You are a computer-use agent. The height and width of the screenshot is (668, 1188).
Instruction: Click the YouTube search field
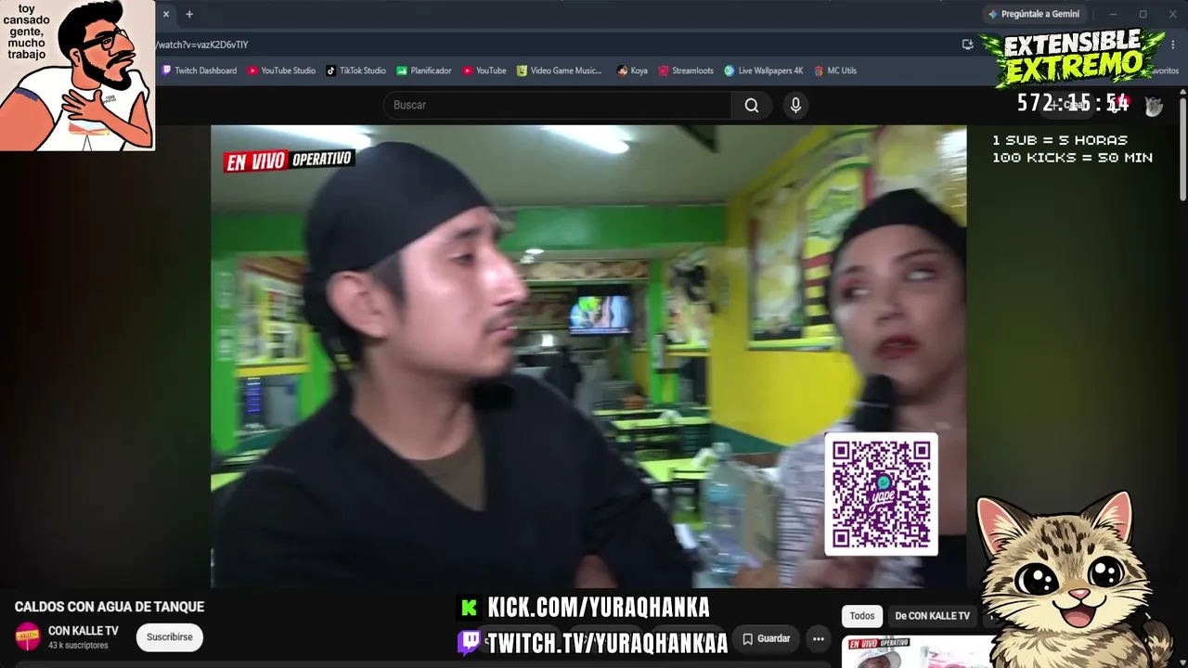point(558,106)
